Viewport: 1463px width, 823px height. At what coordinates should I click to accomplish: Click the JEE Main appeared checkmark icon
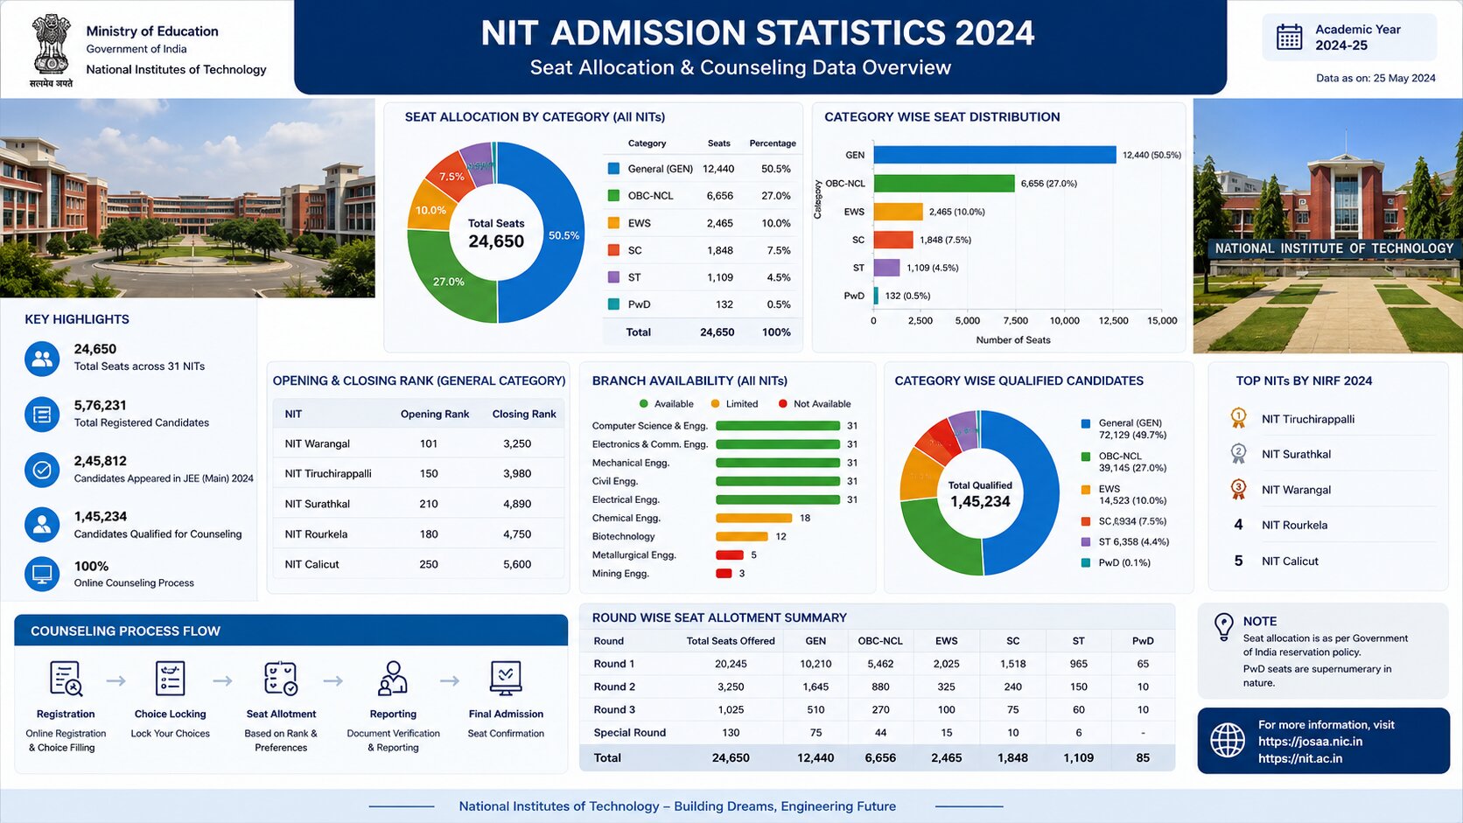coord(42,470)
